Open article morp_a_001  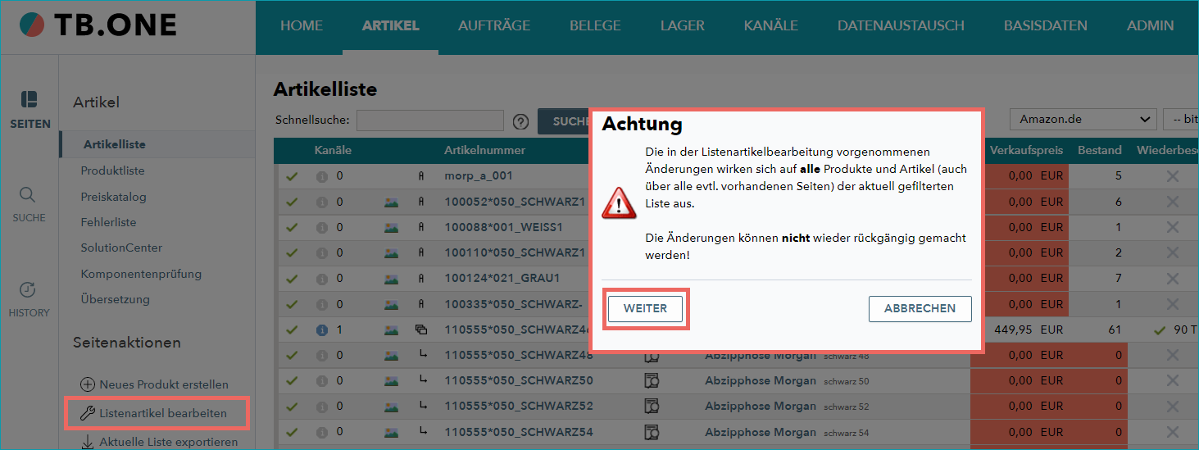479,176
